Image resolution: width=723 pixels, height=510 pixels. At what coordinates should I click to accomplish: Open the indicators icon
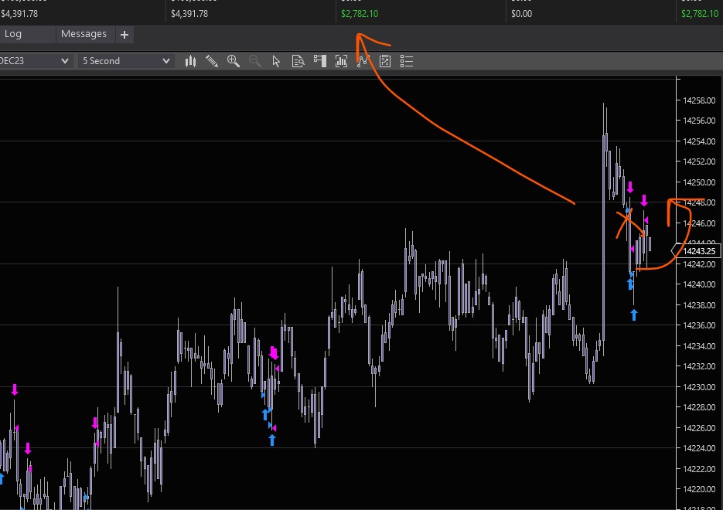click(x=363, y=61)
